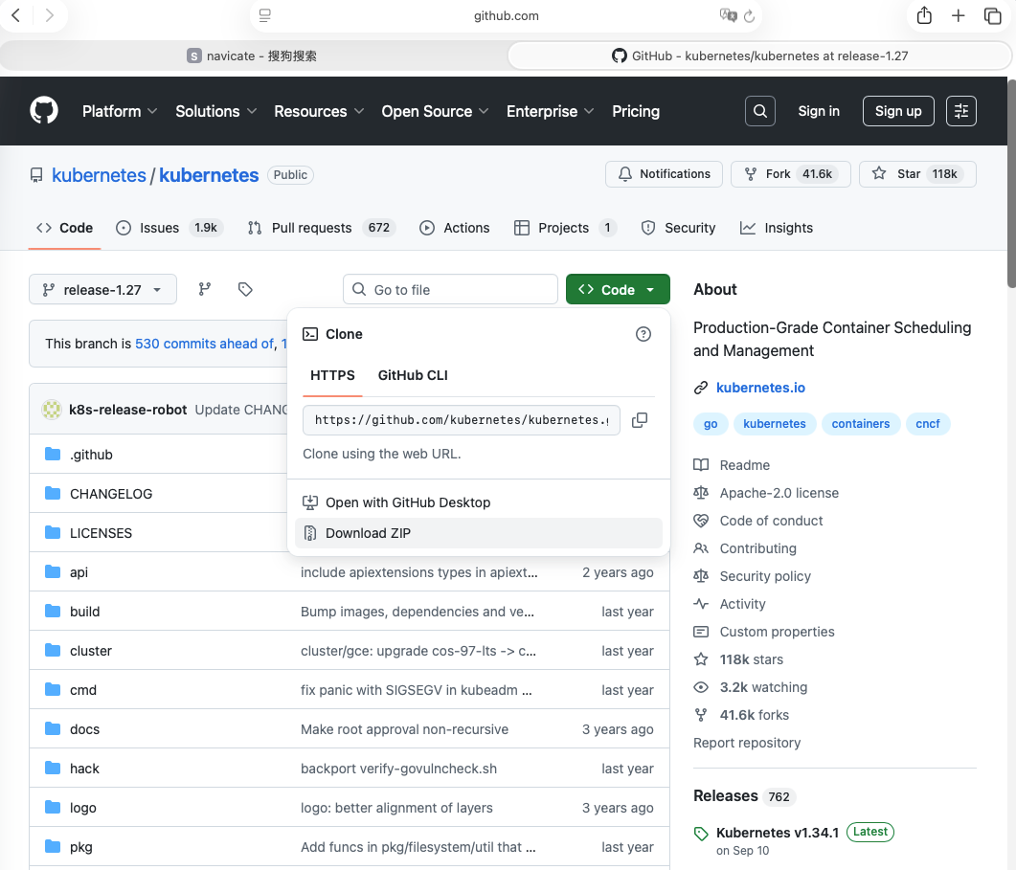The image size is (1016, 870).
Task: Click Safari forward arrow
Action: (49, 15)
